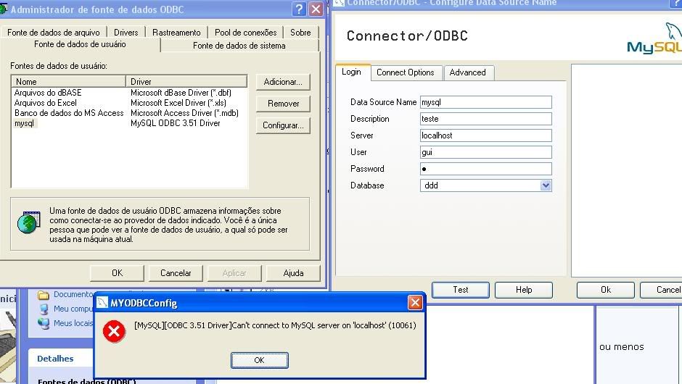Screen dimensions: 682x384
Task: Click the Password input field
Action: [486, 169]
